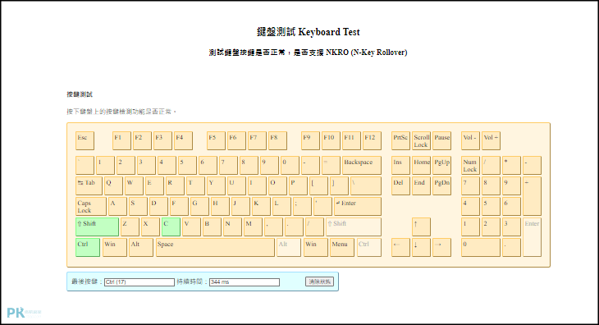The height and width of the screenshot is (325, 599).
Task: Click the left Alt key
Action: pyautogui.click(x=141, y=248)
